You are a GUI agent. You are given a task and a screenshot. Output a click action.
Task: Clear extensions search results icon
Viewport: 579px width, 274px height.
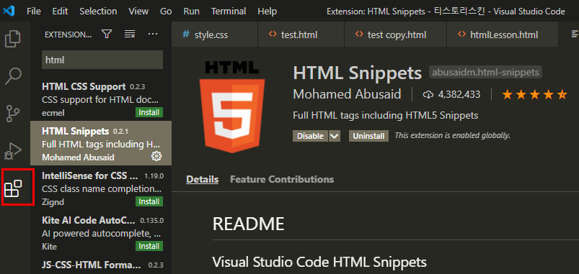129,35
